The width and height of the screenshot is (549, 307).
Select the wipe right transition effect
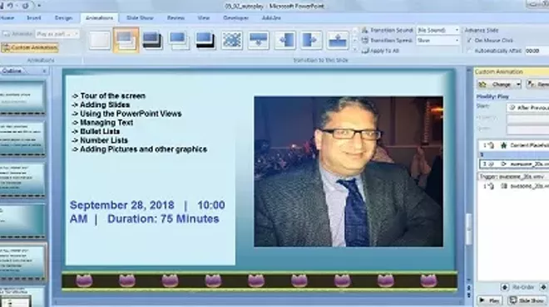click(311, 40)
